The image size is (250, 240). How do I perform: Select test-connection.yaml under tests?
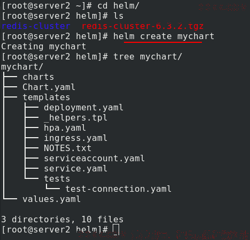click(119, 189)
